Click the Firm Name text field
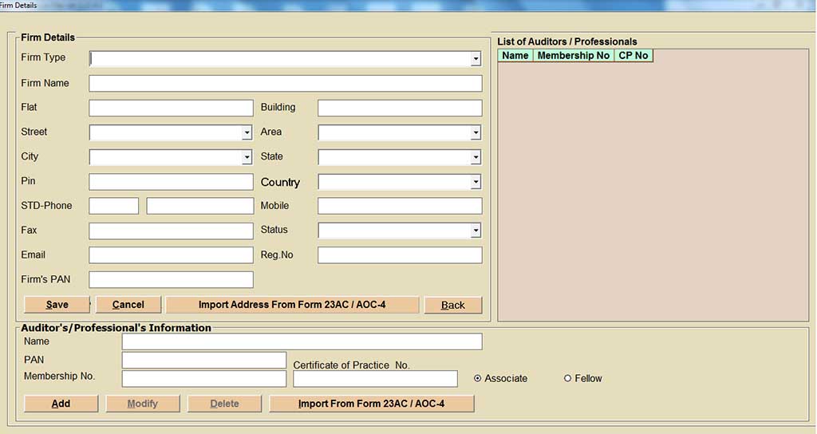The width and height of the screenshot is (817, 434). pyautogui.click(x=285, y=84)
